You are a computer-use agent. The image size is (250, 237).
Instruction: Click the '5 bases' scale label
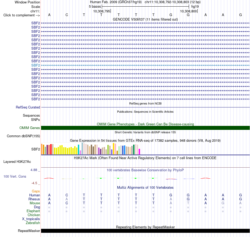(95, 7)
